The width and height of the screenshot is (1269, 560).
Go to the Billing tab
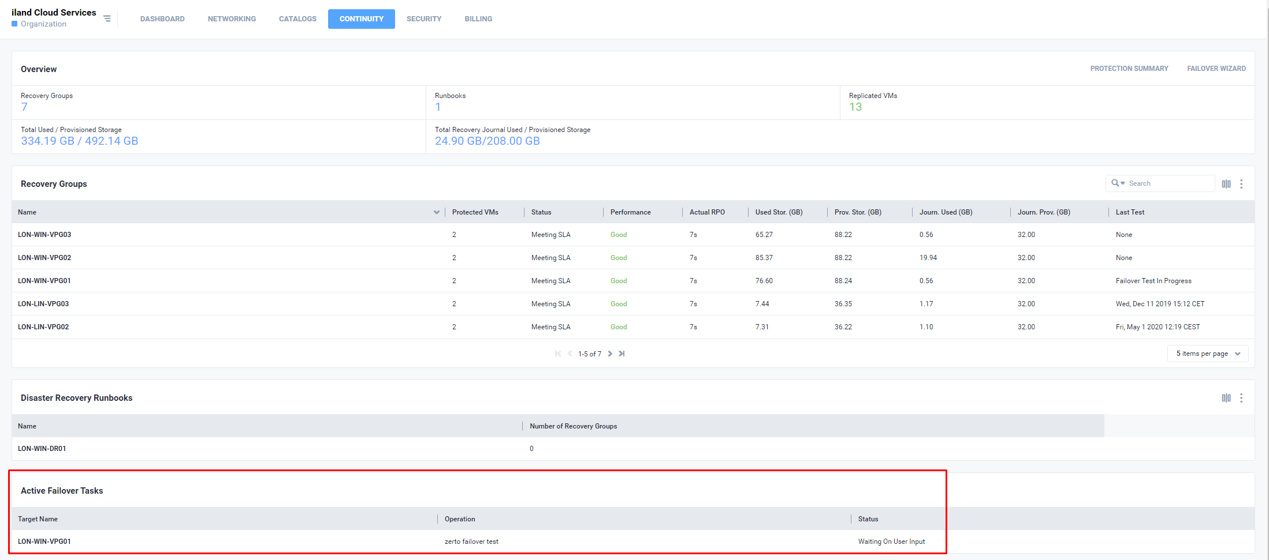(x=478, y=19)
